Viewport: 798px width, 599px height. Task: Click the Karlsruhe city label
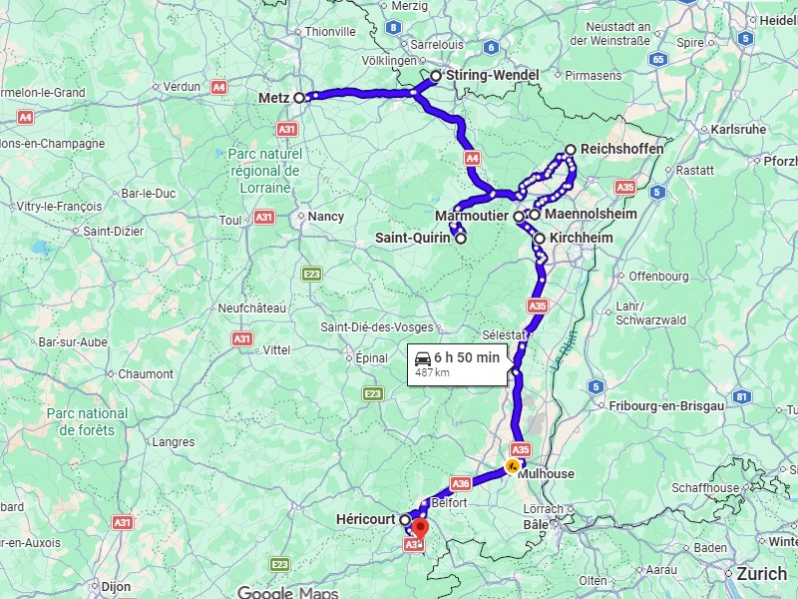(738, 130)
